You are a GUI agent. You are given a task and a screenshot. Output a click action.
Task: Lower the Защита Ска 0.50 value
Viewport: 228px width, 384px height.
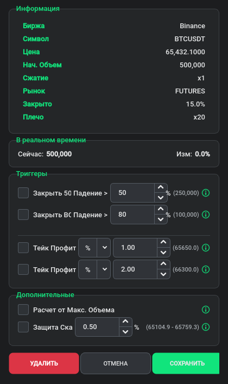click(125, 332)
